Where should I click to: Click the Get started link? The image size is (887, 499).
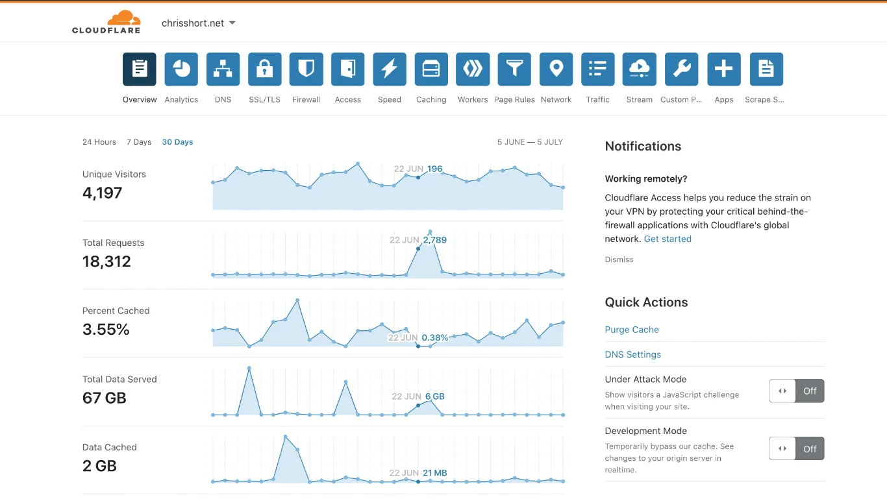668,239
